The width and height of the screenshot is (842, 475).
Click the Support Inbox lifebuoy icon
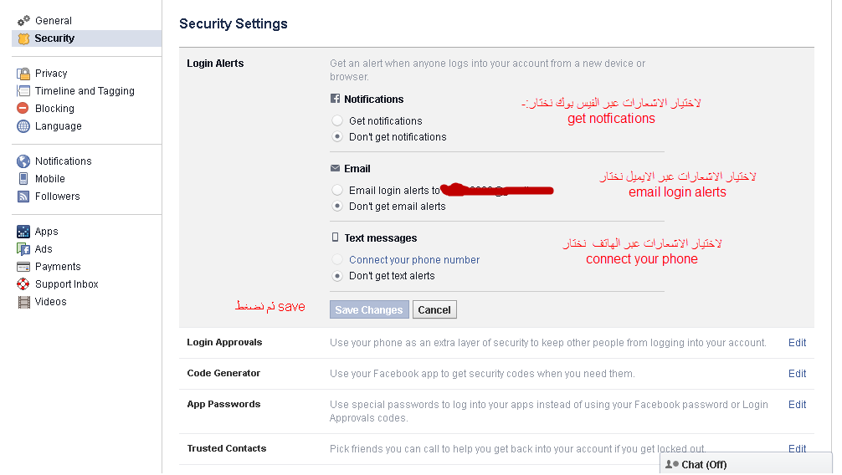click(x=23, y=284)
